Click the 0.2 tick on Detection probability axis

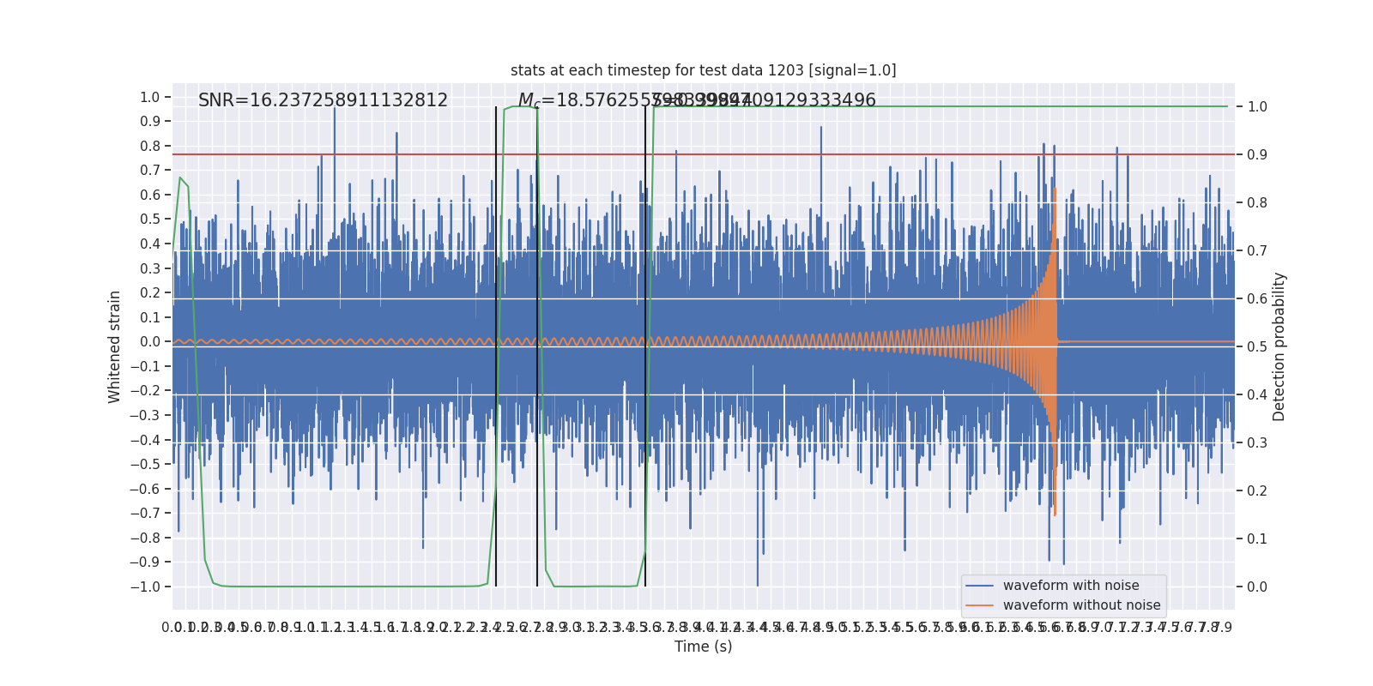(x=1257, y=490)
